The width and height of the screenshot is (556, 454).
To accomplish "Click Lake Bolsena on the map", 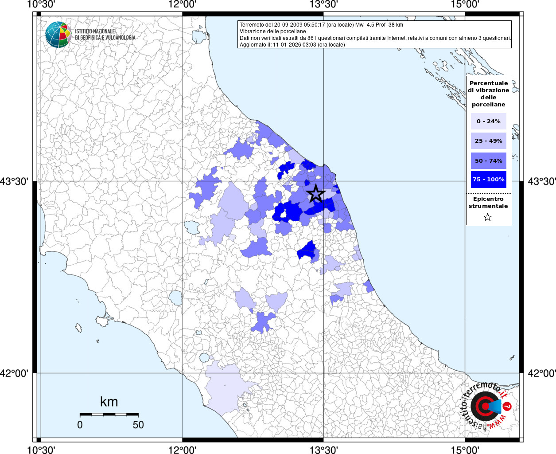I will coord(175,297).
